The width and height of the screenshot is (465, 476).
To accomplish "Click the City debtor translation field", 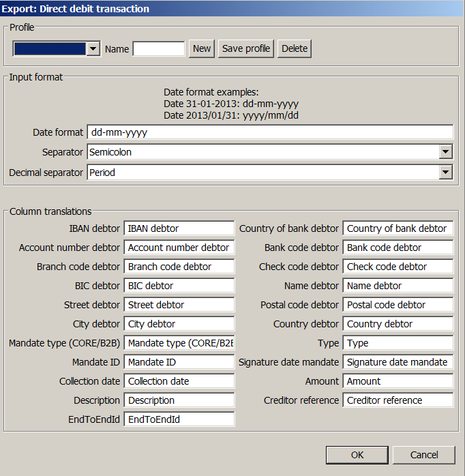I will pyautogui.click(x=179, y=324).
